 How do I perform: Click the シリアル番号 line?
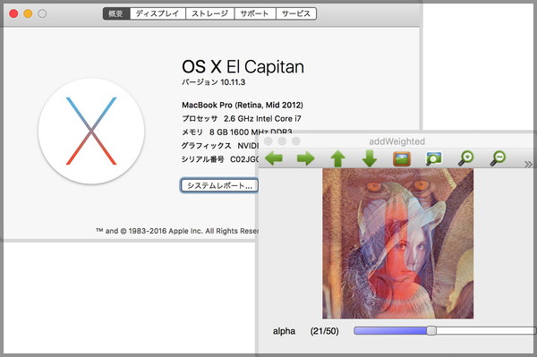point(220,159)
